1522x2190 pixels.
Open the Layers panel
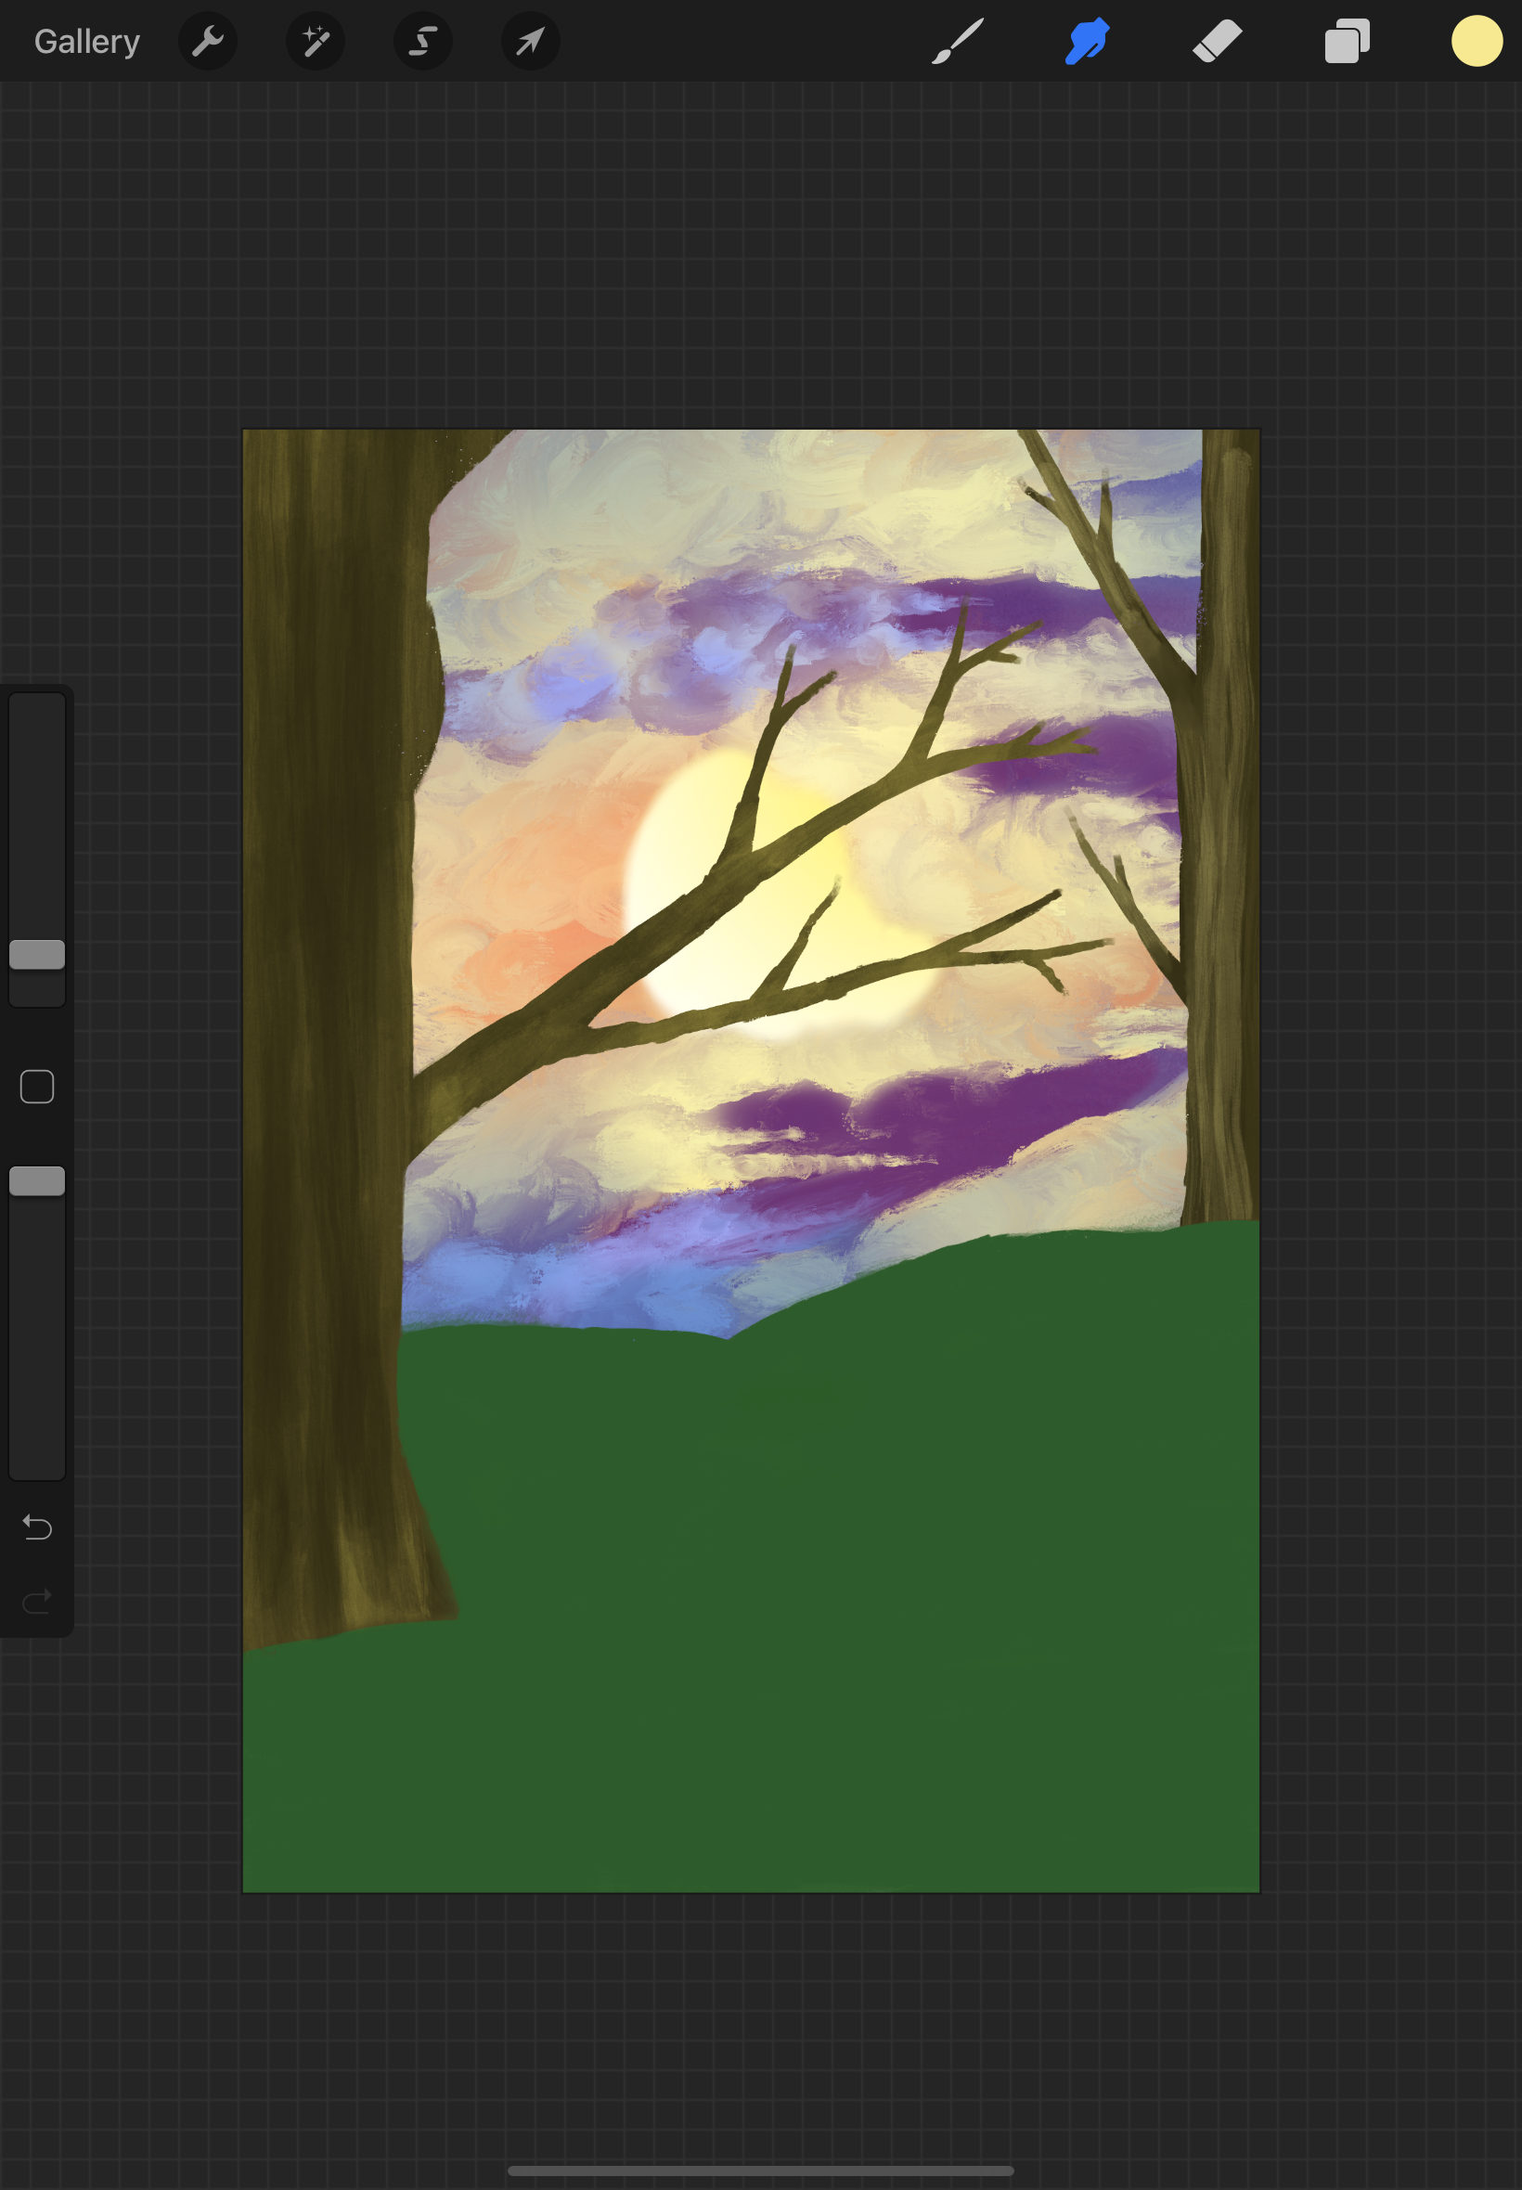pos(1347,40)
